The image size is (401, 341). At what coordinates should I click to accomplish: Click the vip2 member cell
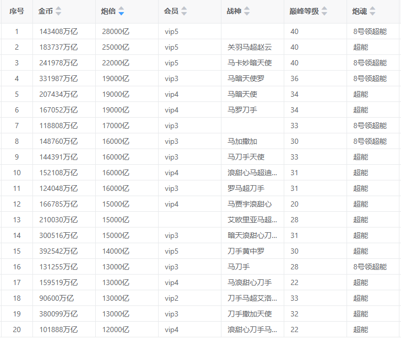(x=172, y=298)
